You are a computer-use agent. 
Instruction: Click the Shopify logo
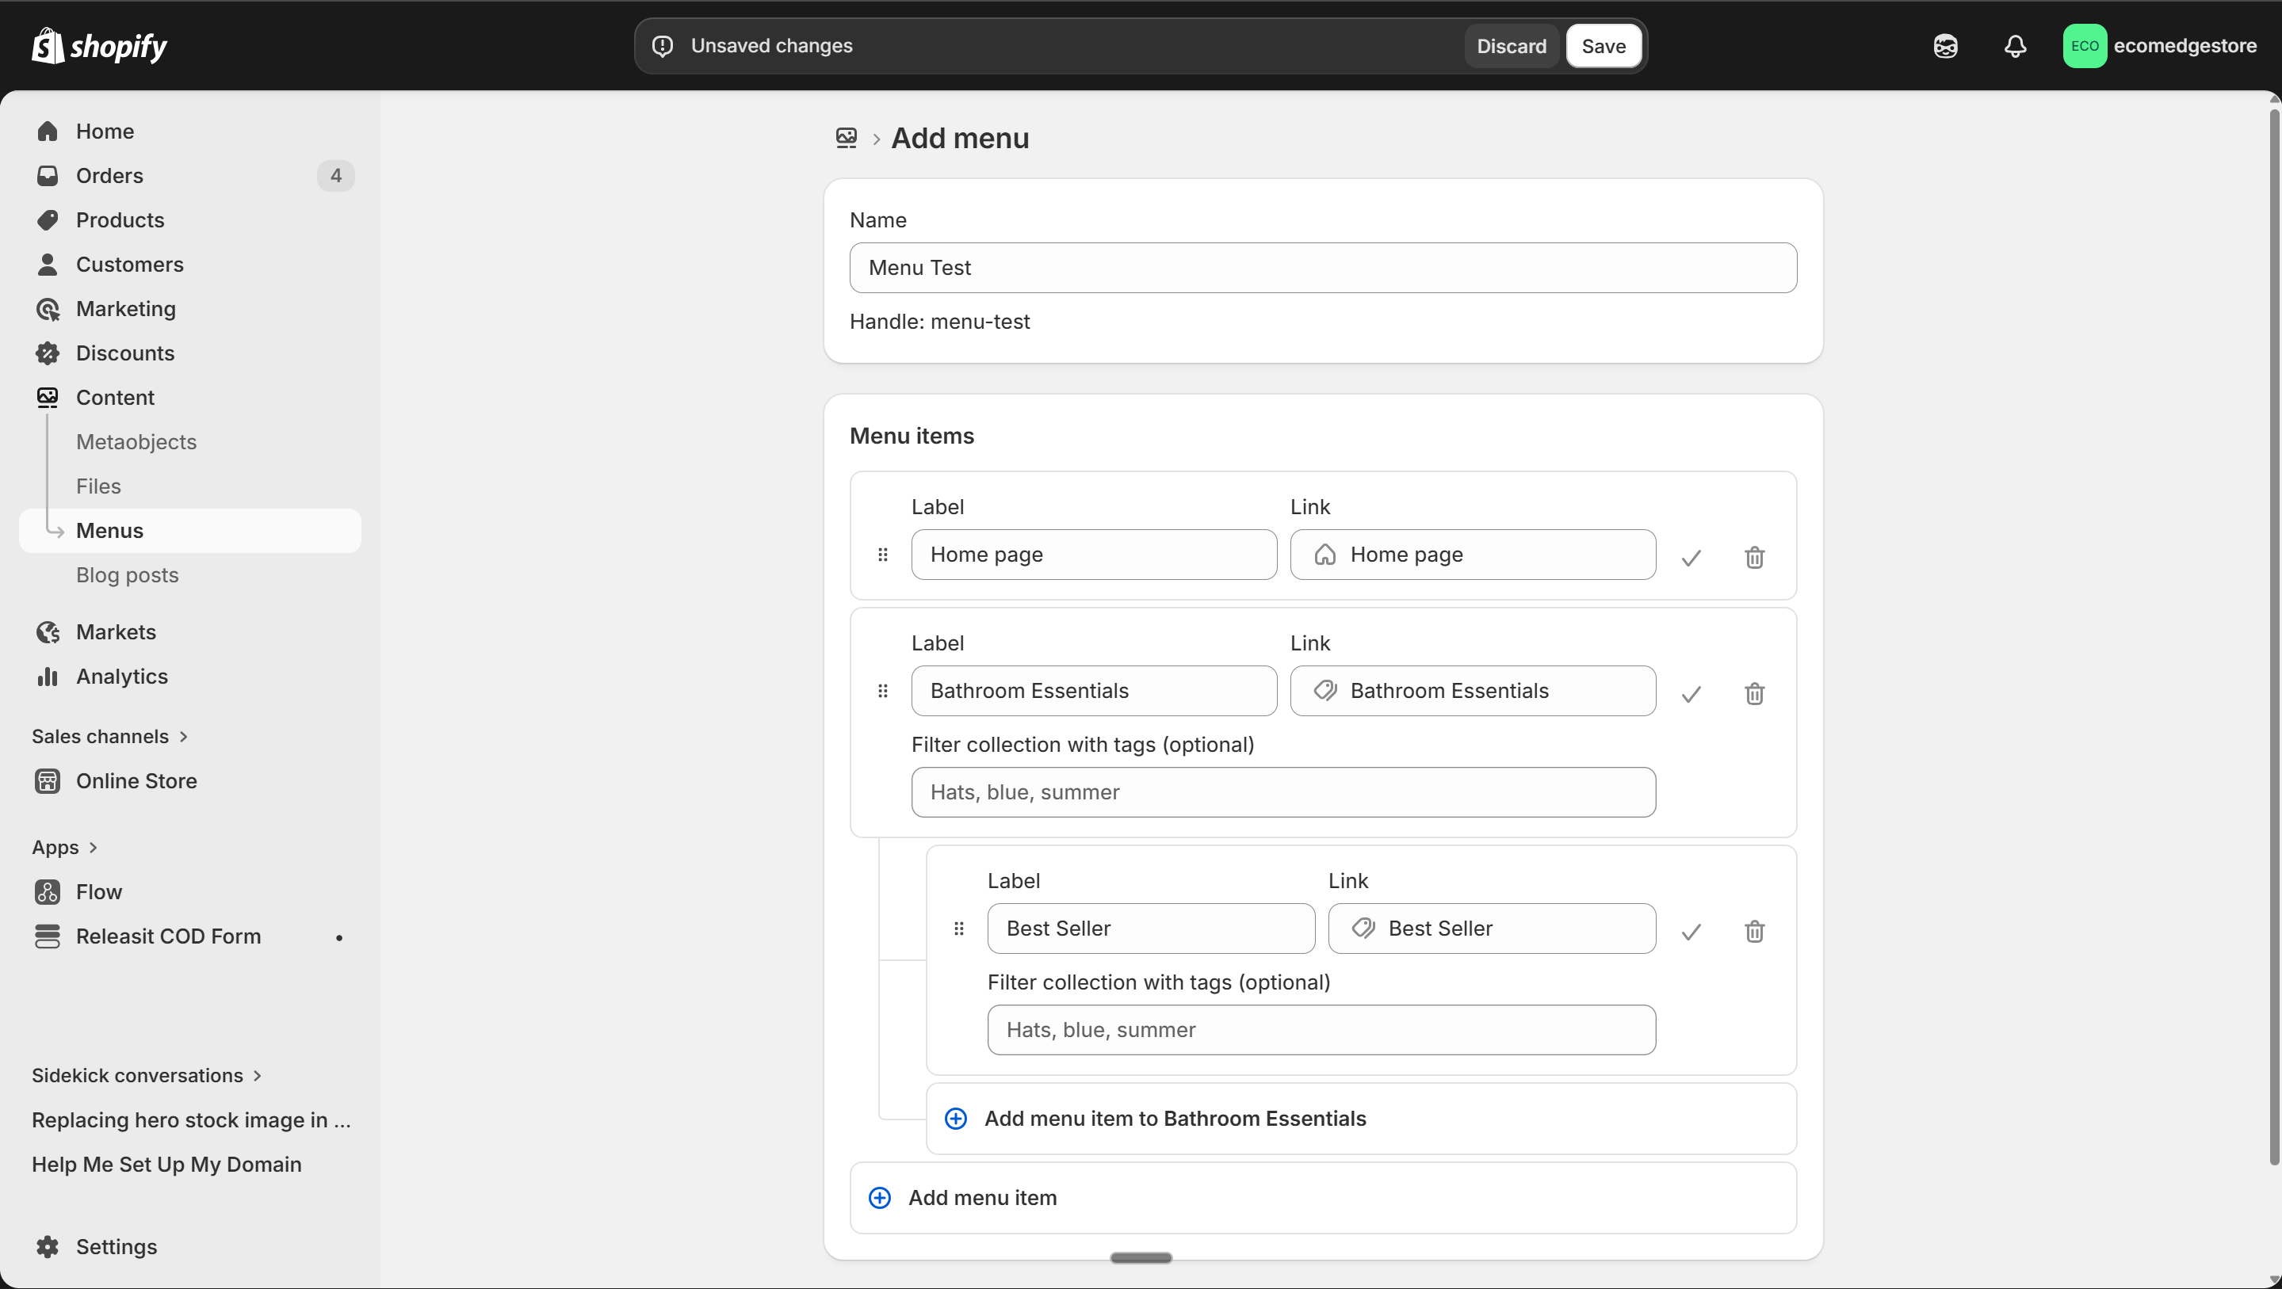(99, 46)
